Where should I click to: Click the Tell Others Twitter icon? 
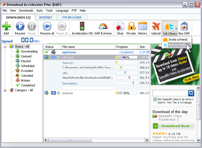pyautogui.click(x=169, y=26)
